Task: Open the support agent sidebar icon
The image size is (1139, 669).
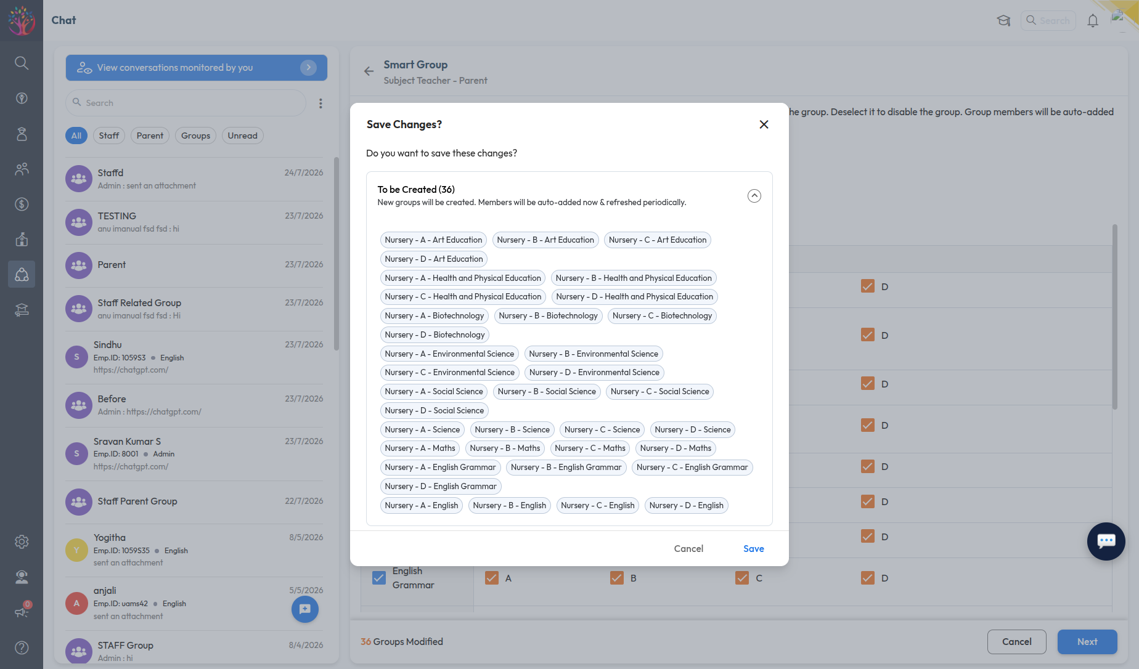Action: [22, 577]
